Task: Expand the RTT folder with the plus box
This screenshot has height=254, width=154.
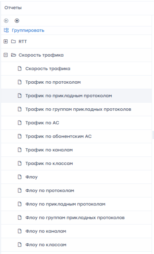Action: (x=6, y=42)
